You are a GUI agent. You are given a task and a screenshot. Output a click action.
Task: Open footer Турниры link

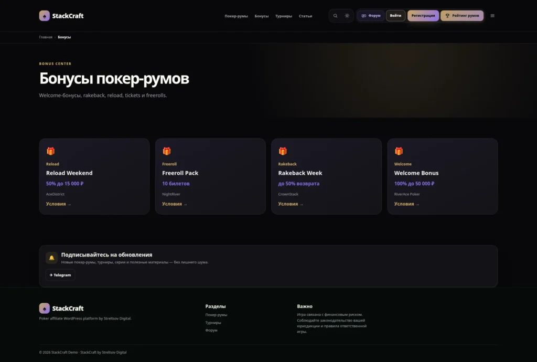tap(213, 323)
